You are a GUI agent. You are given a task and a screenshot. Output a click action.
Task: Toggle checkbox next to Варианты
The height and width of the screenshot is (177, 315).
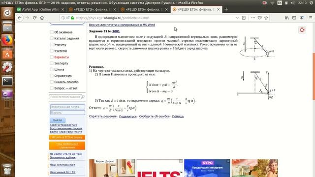pos(52,57)
